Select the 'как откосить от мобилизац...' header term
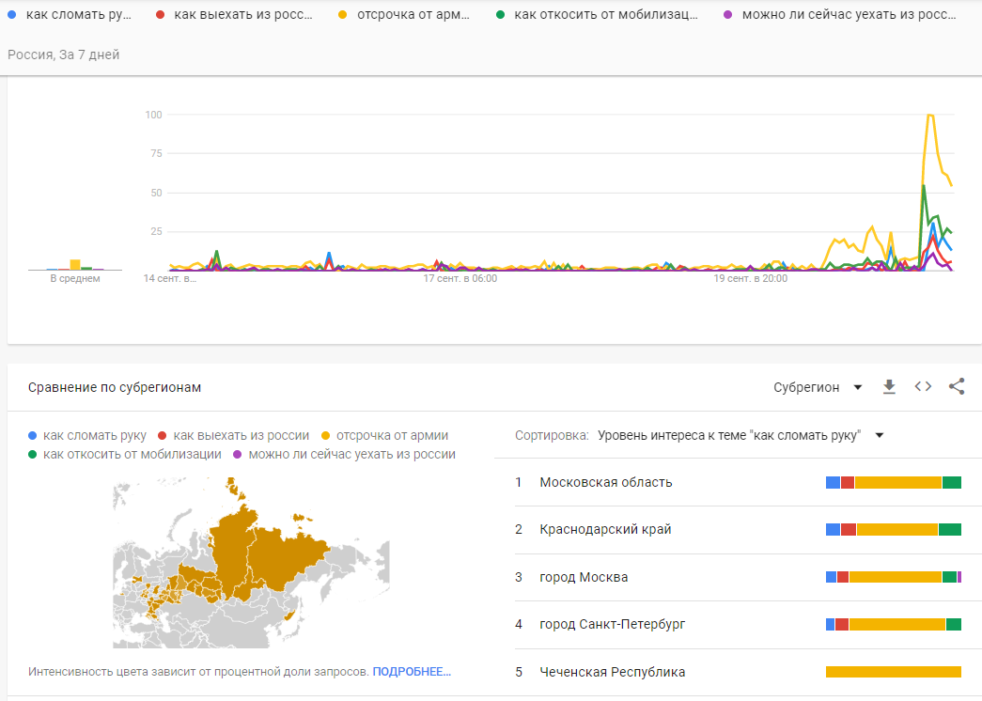982x701 pixels. click(x=605, y=14)
